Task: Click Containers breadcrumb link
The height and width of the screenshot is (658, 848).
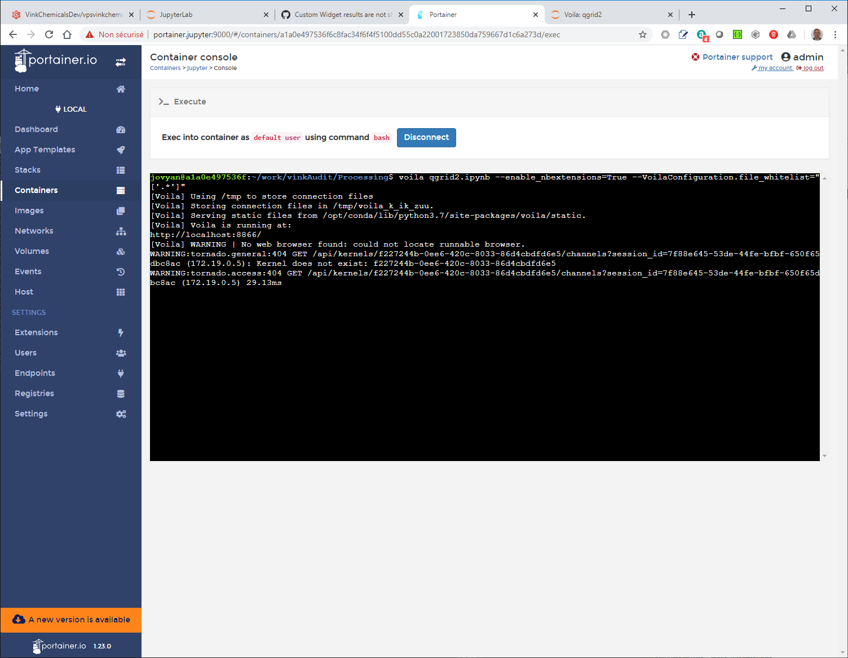Action: [165, 68]
